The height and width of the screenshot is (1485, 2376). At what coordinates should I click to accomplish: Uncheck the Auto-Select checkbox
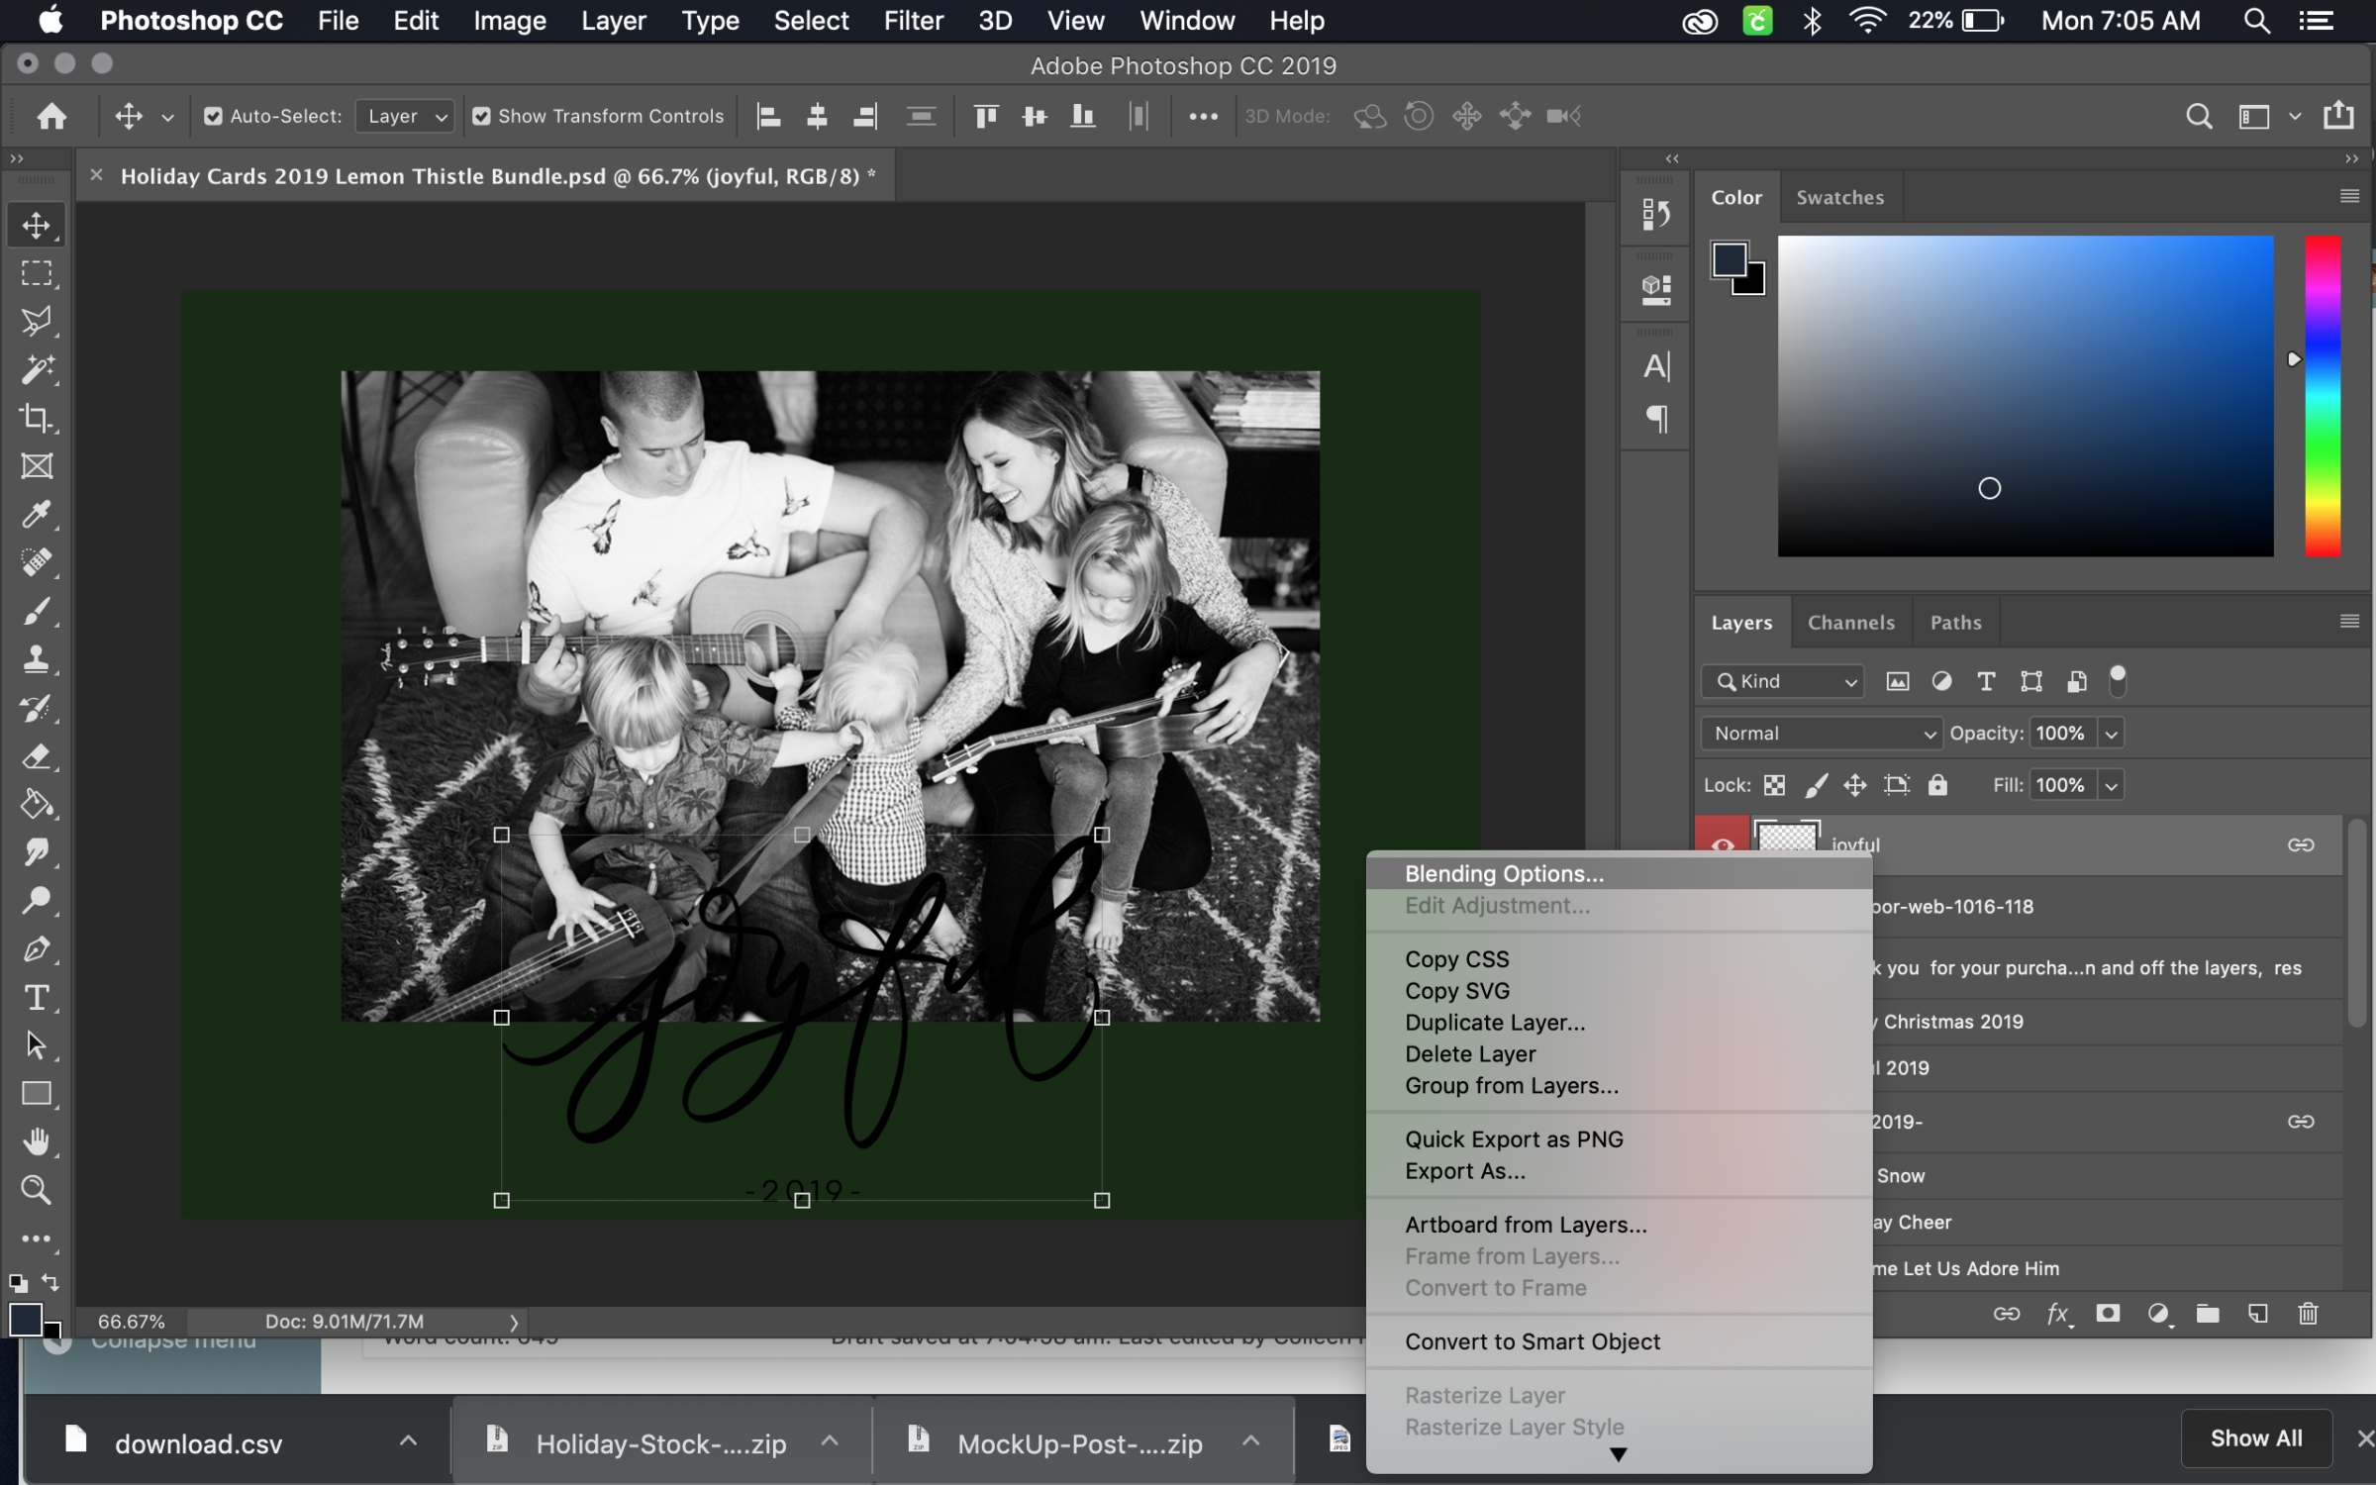pos(213,116)
